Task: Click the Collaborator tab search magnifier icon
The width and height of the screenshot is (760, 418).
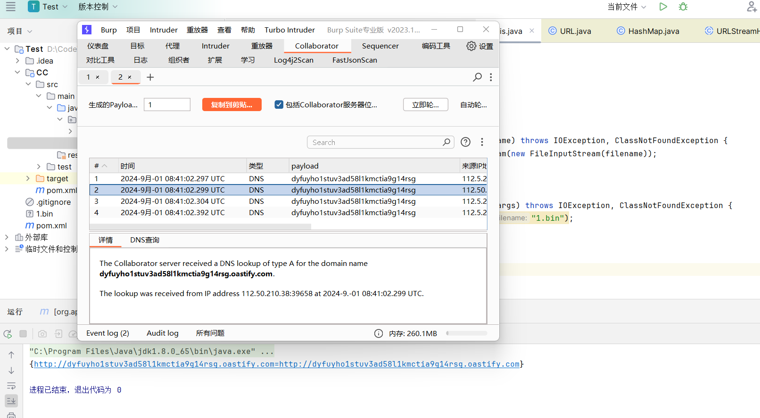Action: (477, 77)
